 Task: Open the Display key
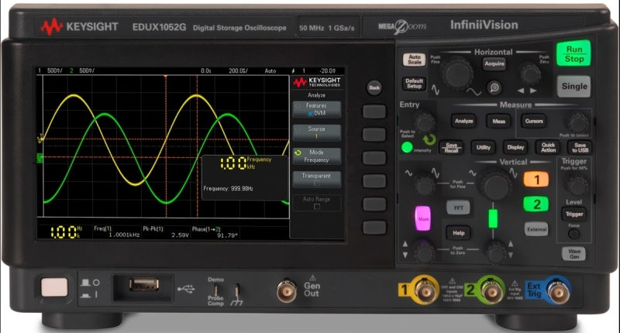(x=515, y=147)
